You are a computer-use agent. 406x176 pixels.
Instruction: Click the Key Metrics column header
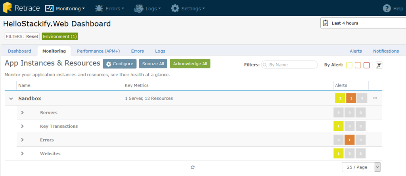point(136,85)
